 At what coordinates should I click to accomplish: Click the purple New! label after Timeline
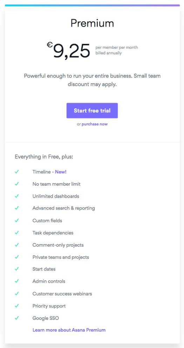[61, 172]
